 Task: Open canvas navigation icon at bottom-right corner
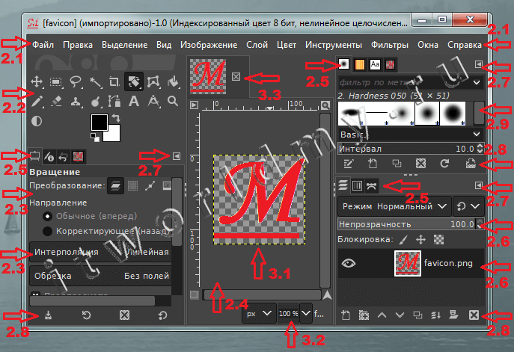click(x=327, y=295)
